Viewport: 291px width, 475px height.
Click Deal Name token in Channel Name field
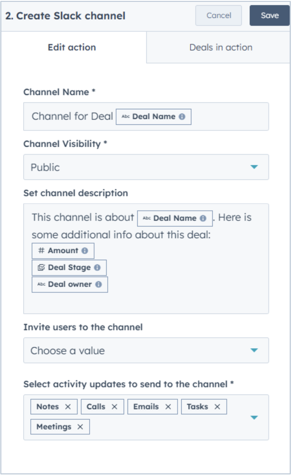click(153, 117)
